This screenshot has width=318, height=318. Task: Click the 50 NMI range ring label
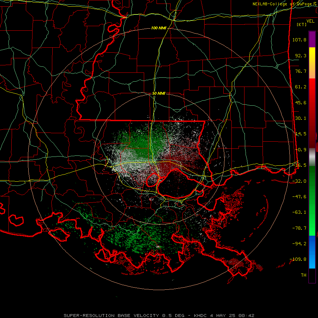159,93
